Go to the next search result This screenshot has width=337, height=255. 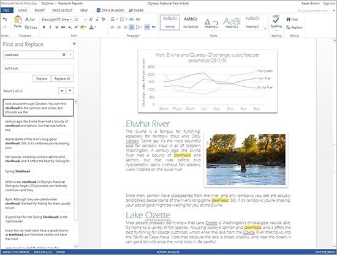tap(70, 91)
